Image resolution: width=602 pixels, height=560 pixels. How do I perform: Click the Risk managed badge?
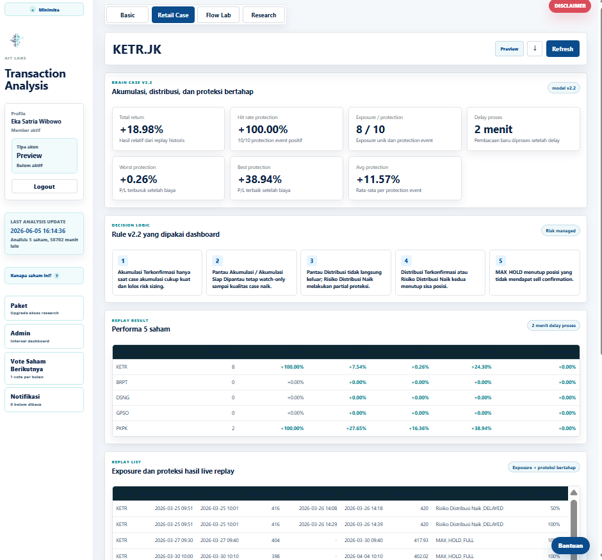pos(560,230)
